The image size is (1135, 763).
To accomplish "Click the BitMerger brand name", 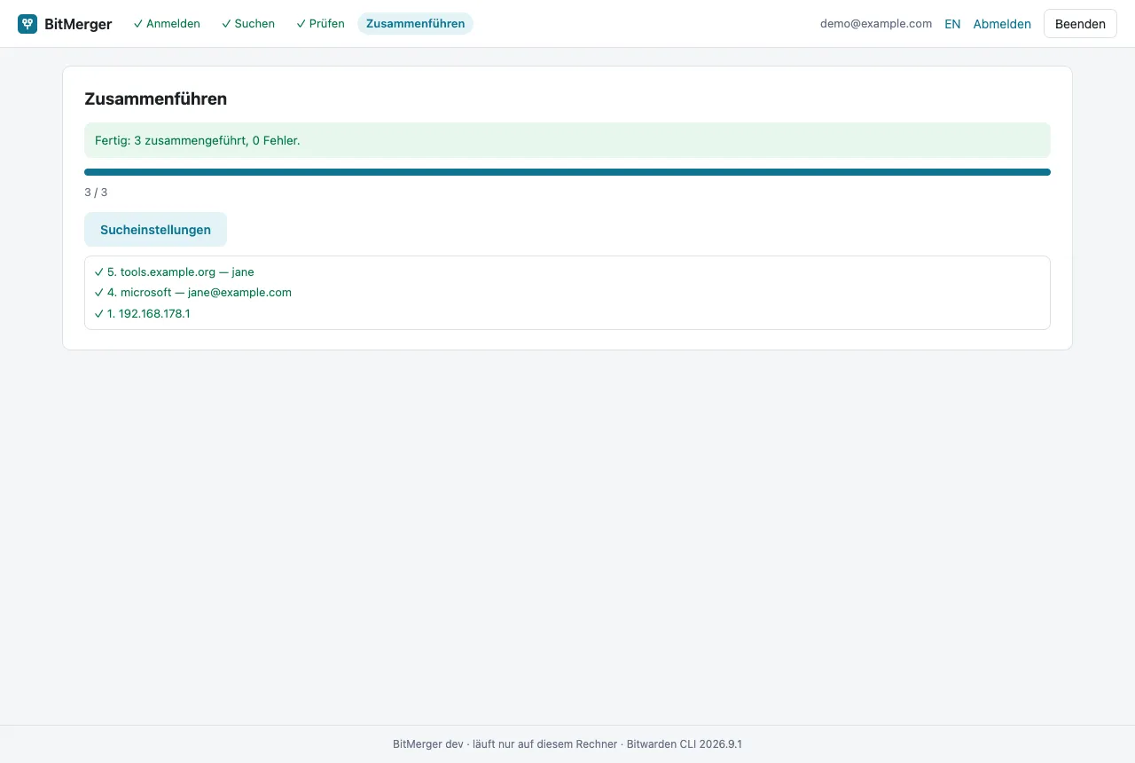I will tap(78, 24).
